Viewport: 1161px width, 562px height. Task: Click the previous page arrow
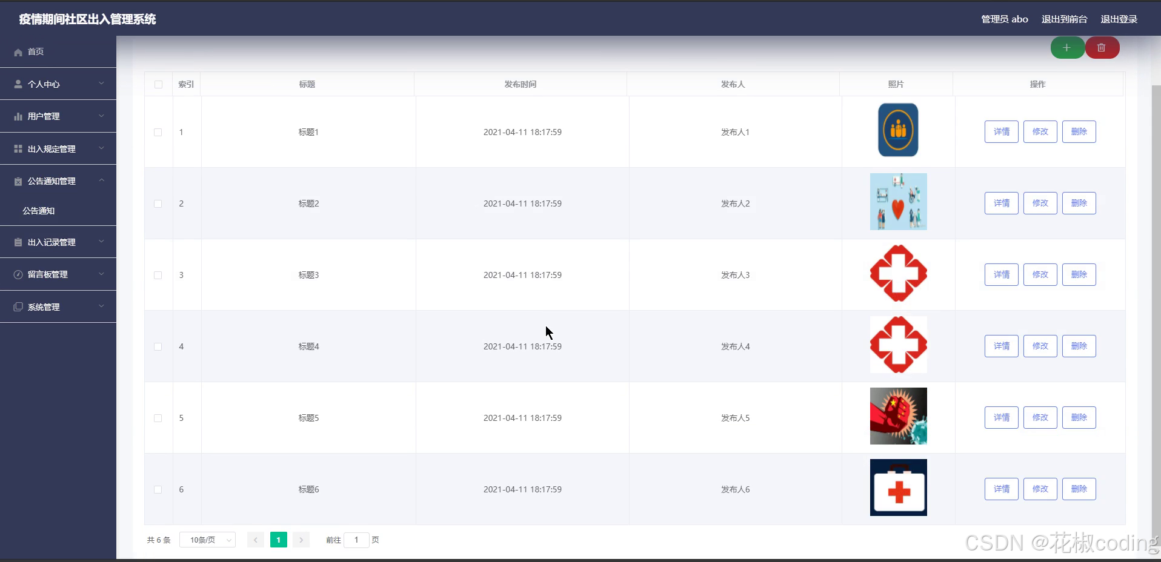click(256, 540)
